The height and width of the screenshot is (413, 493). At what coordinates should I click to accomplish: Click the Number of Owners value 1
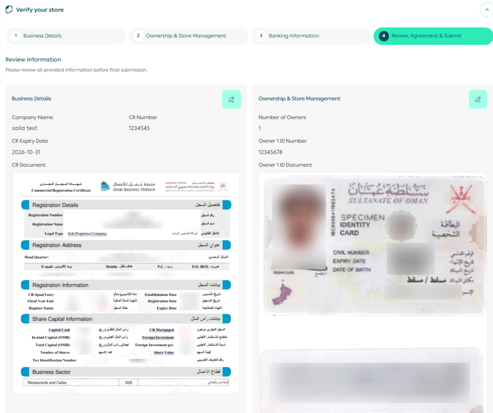pyautogui.click(x=260, y=128)
